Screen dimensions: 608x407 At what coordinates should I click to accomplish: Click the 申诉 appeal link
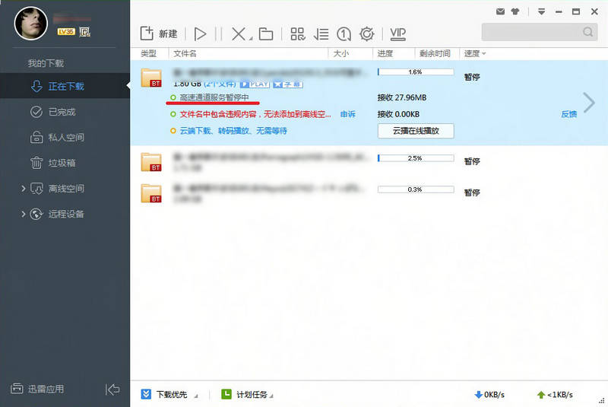tap(347, 114)
